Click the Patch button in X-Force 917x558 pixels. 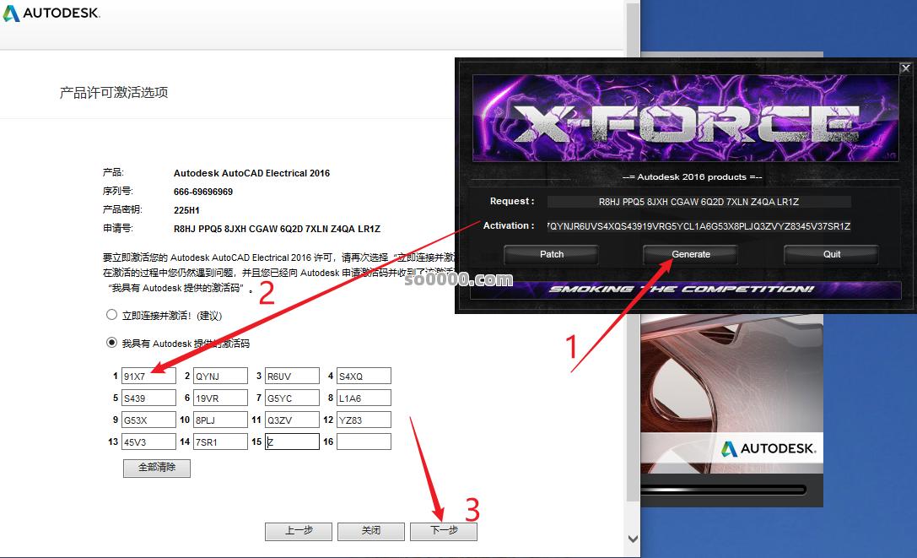(552, 254)
